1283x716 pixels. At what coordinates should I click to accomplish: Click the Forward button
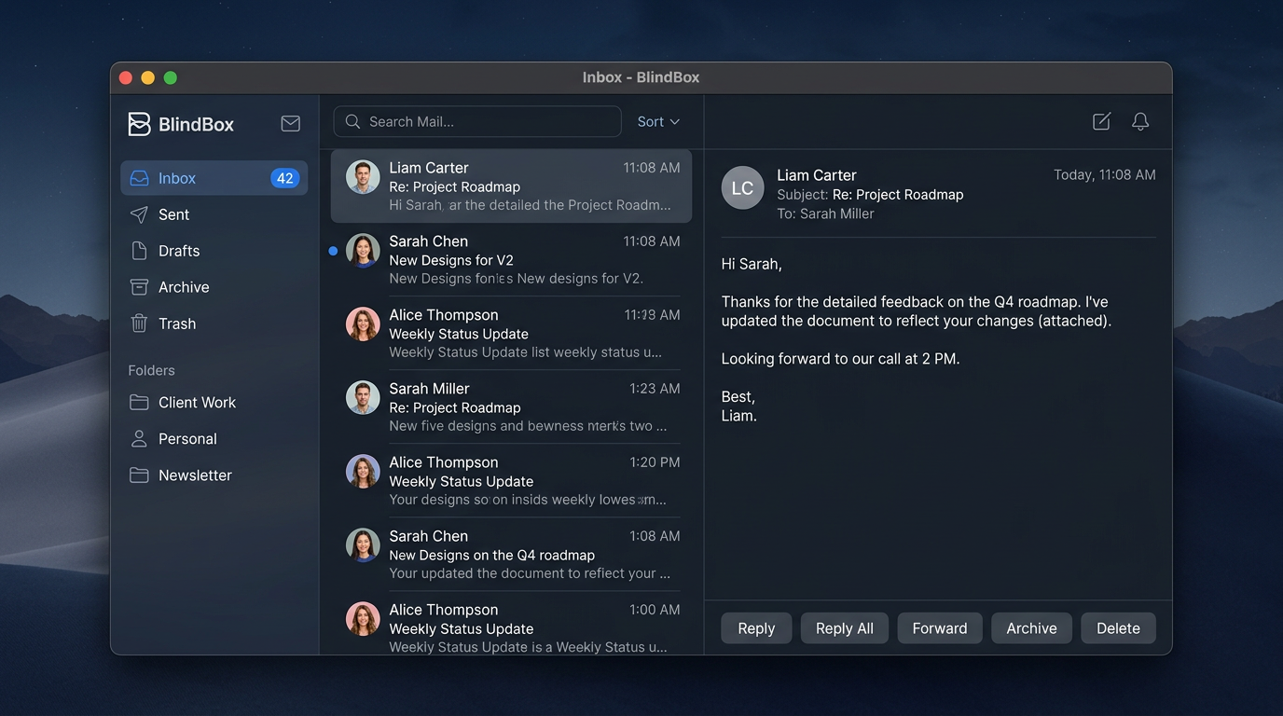click(x=939, y=627)
